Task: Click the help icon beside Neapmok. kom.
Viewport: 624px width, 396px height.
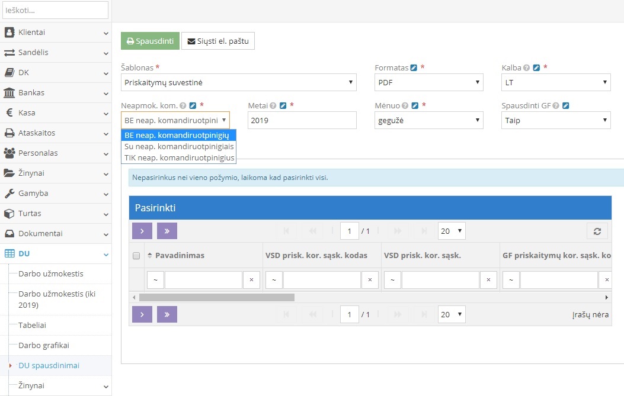Action: tap(183, 106)
